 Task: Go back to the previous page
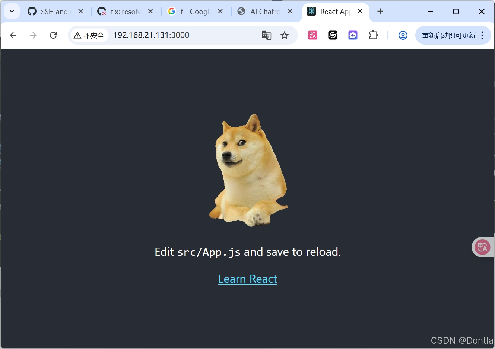point(13,35)
